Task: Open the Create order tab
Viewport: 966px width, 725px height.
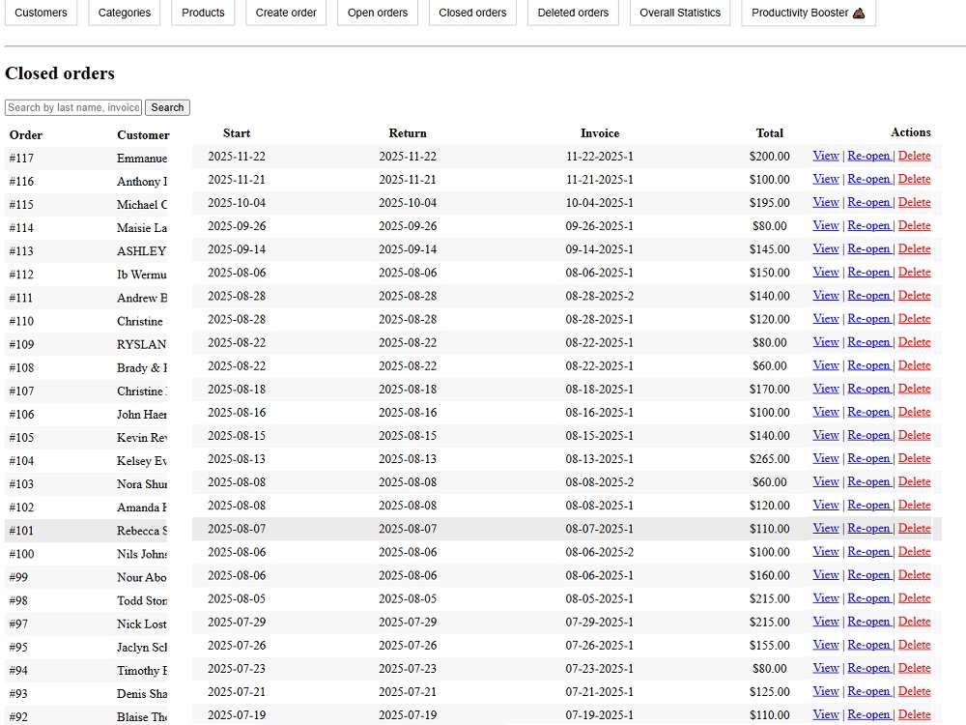Action: [286, 13]
